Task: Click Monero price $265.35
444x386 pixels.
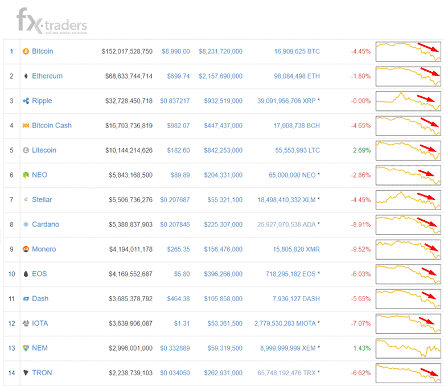Action: (x=178, y=249)
